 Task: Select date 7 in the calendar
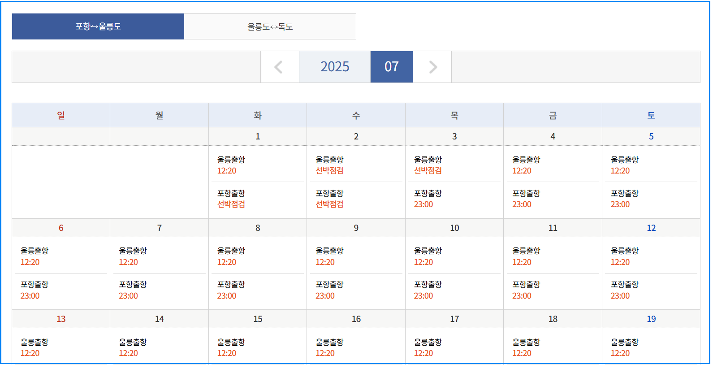(160, 228)
